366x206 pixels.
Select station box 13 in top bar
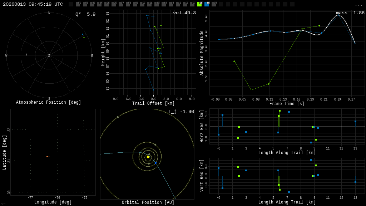click(164, 4)
